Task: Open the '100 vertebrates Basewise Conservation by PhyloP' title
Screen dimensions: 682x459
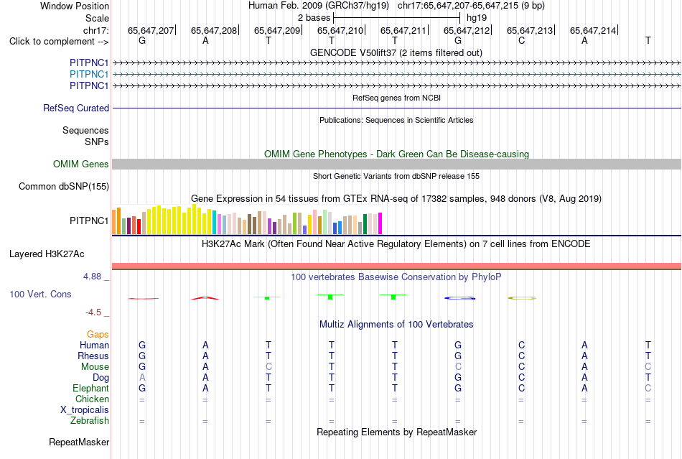Action: point(396,277)
